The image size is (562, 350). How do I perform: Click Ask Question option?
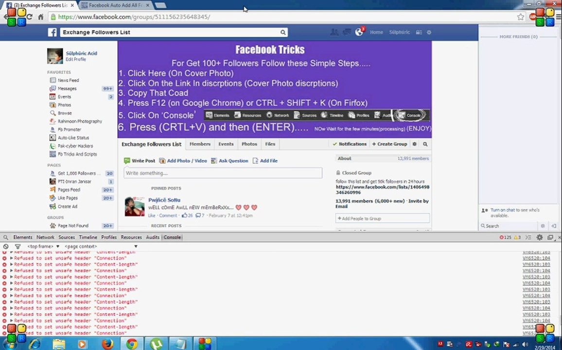point(229,161)
